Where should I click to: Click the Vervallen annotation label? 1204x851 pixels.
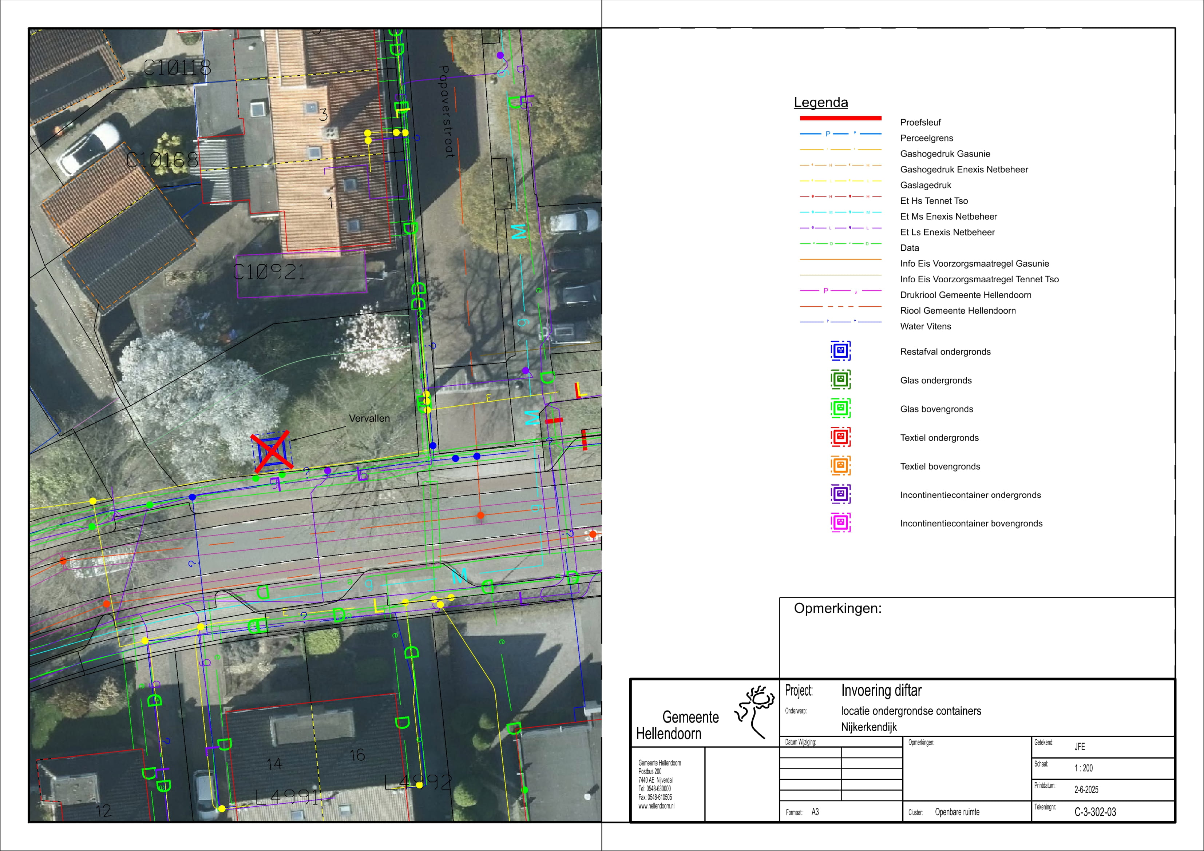(369, 418)
